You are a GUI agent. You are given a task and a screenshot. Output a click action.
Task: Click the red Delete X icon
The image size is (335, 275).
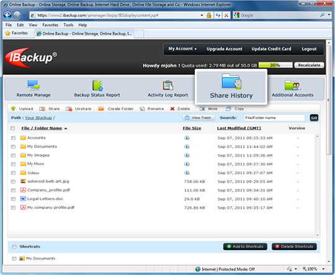click(x=172, y=109)
